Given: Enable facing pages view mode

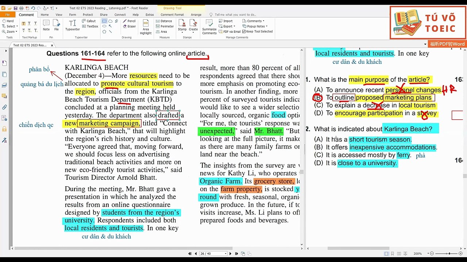Looking at the screenshot, I should (x=399, y=254).
